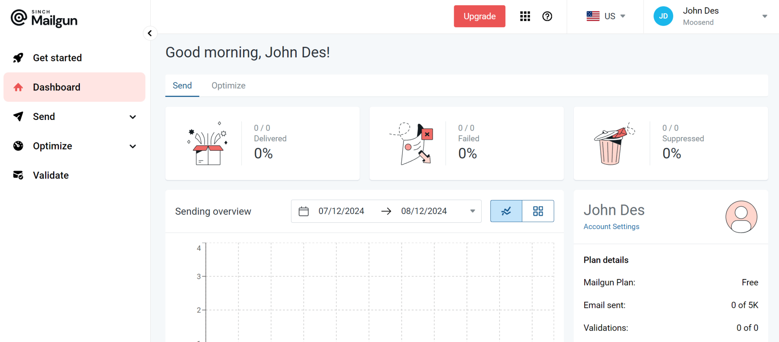Open the Account Settings link
Screen dimensions: 779x342
(611, 227)
